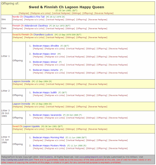Open Bedecan Happy Morning Mist entry
The image size is (156, 165).
point(48,138)
